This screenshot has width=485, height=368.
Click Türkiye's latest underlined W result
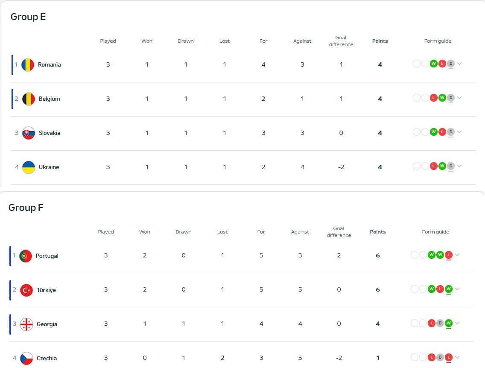pos(449,289)
